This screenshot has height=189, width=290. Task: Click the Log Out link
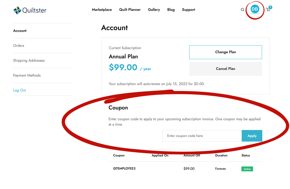coord(19,90)
